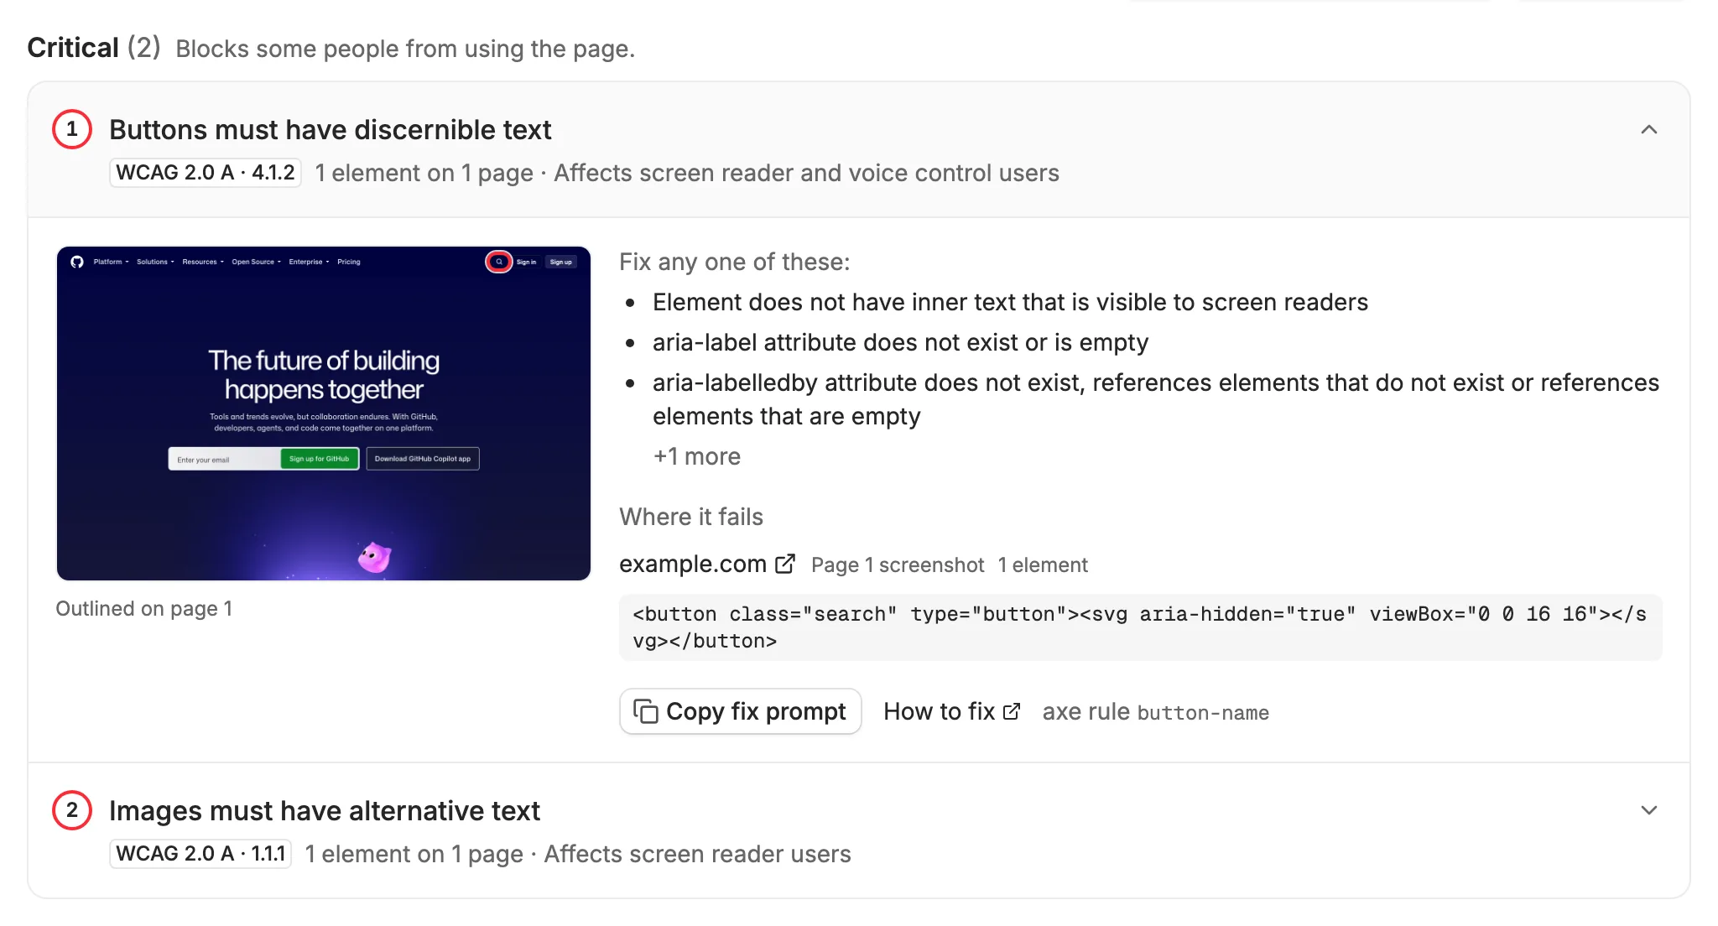Click the 'Images must have alternative text' heading
The image size is (1718, 926).
[324, 811]
